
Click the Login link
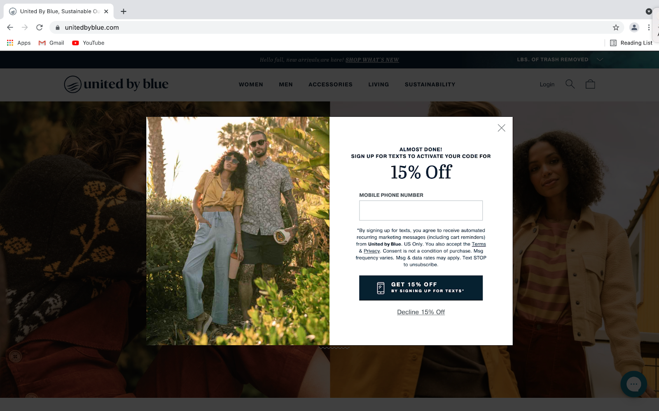click(547, 84)
